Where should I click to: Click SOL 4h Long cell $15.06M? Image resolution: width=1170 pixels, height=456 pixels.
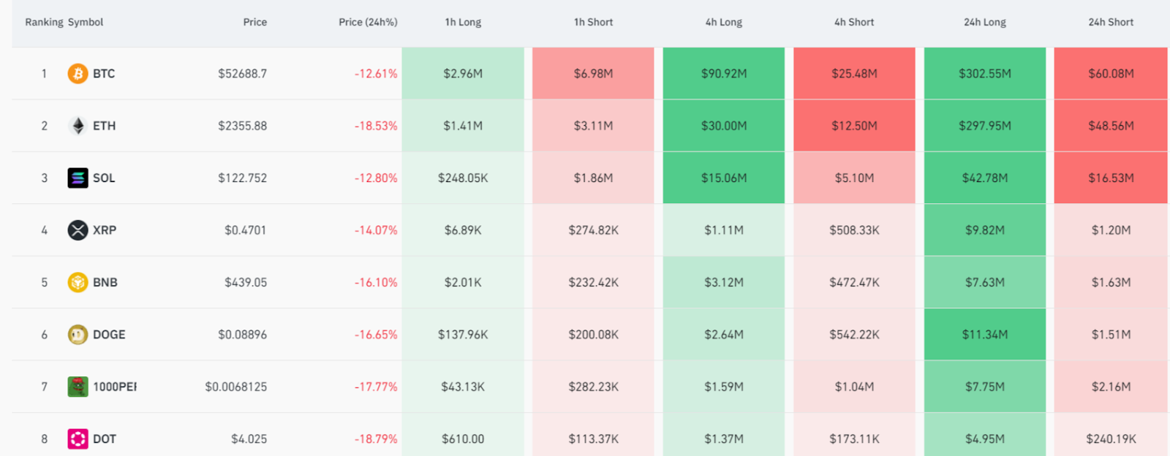[x=723, y=178]
